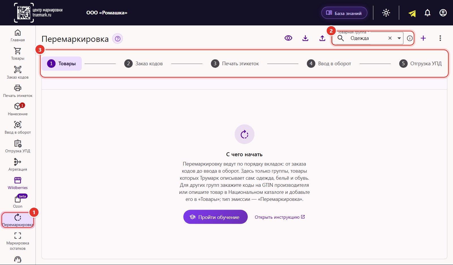Open Отгрузка УПД in the sidebar

tap(18, 146)
